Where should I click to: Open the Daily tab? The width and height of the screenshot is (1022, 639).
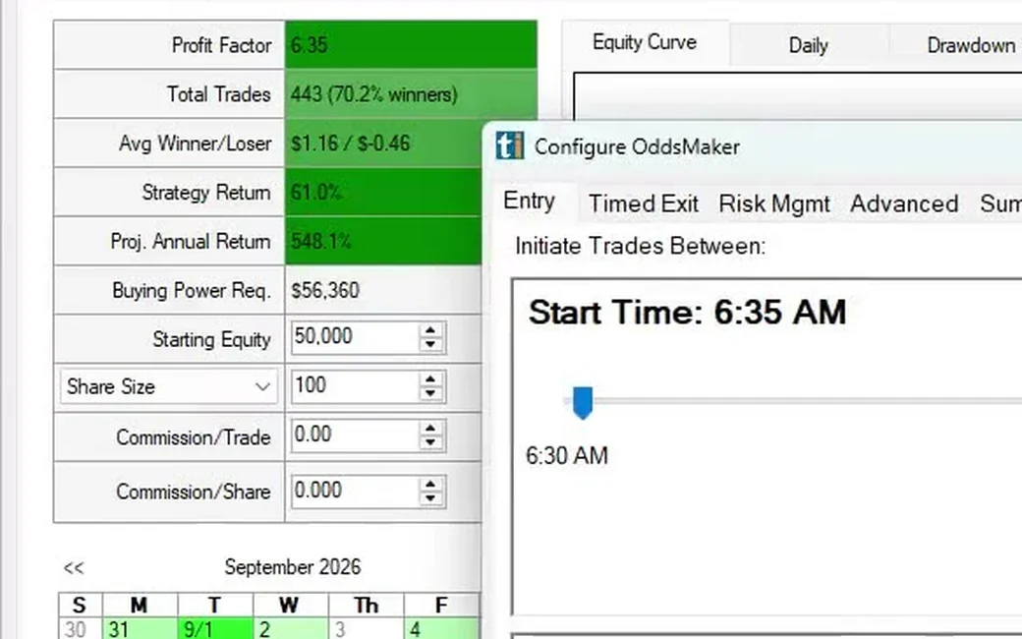[808, 45]
